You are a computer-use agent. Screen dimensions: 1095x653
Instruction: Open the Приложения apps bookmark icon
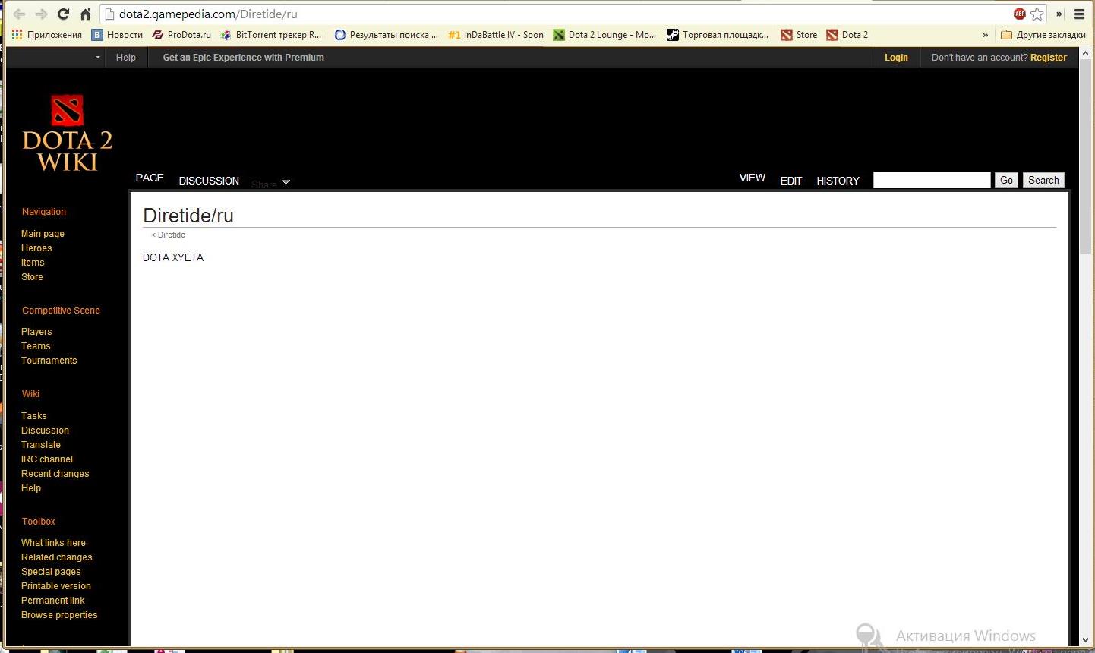pyautogui.click(x=17, y=35)
